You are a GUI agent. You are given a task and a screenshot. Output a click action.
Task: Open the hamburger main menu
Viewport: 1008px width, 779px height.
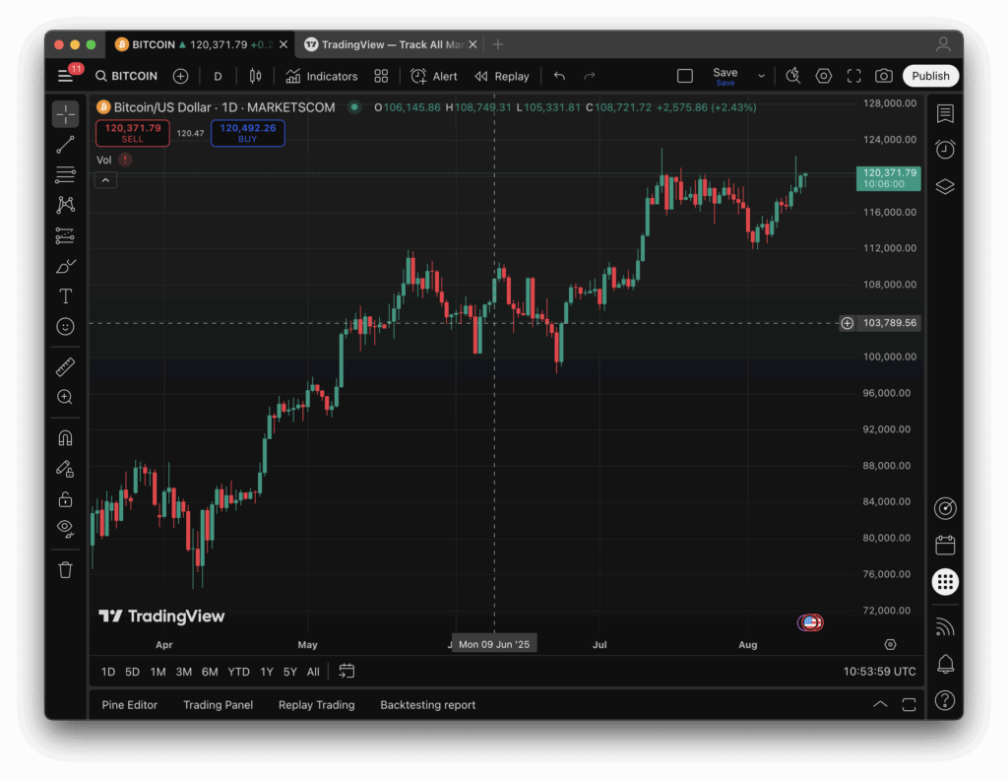[66, 76]
